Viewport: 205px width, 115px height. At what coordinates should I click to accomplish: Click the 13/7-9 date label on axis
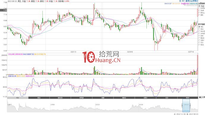pyautogui.click(x=191, y=52)
